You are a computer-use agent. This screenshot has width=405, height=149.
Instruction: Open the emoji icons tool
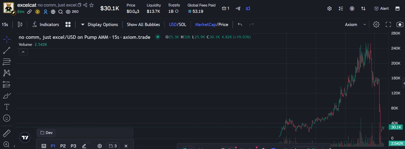6,118
